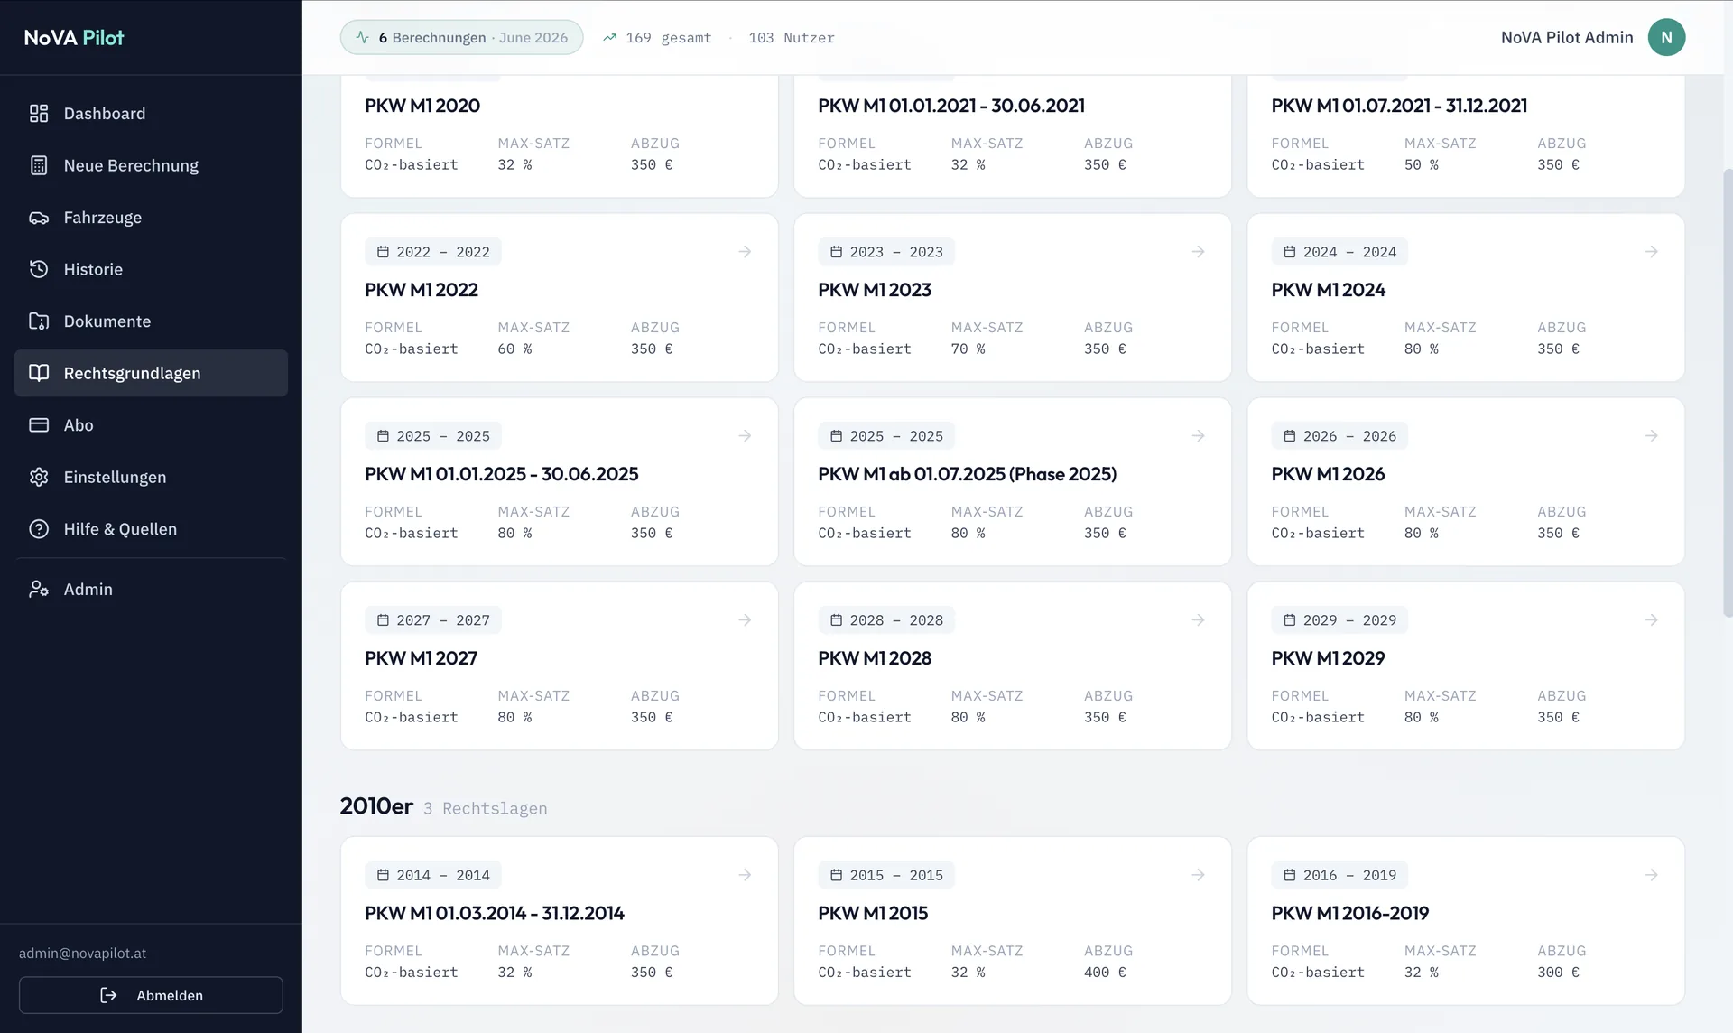Click the 60 % Max-Satz value on PKW M1 2022

point(514,349)
